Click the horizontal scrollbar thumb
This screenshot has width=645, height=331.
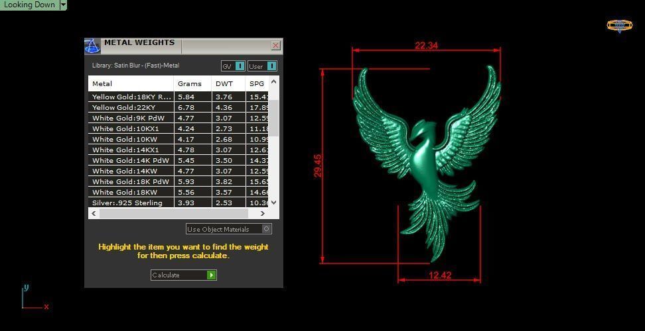pos(174,213)
